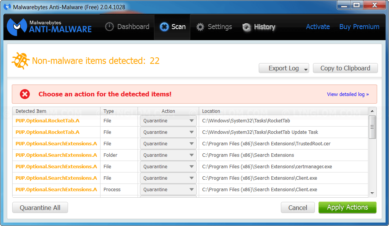
Task: Click the red X warning icon
Action: tap(25, 94)
